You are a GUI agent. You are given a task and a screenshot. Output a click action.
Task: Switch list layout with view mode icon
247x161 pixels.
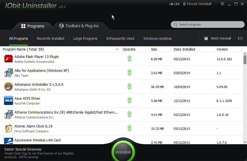(x=240, y=38)
